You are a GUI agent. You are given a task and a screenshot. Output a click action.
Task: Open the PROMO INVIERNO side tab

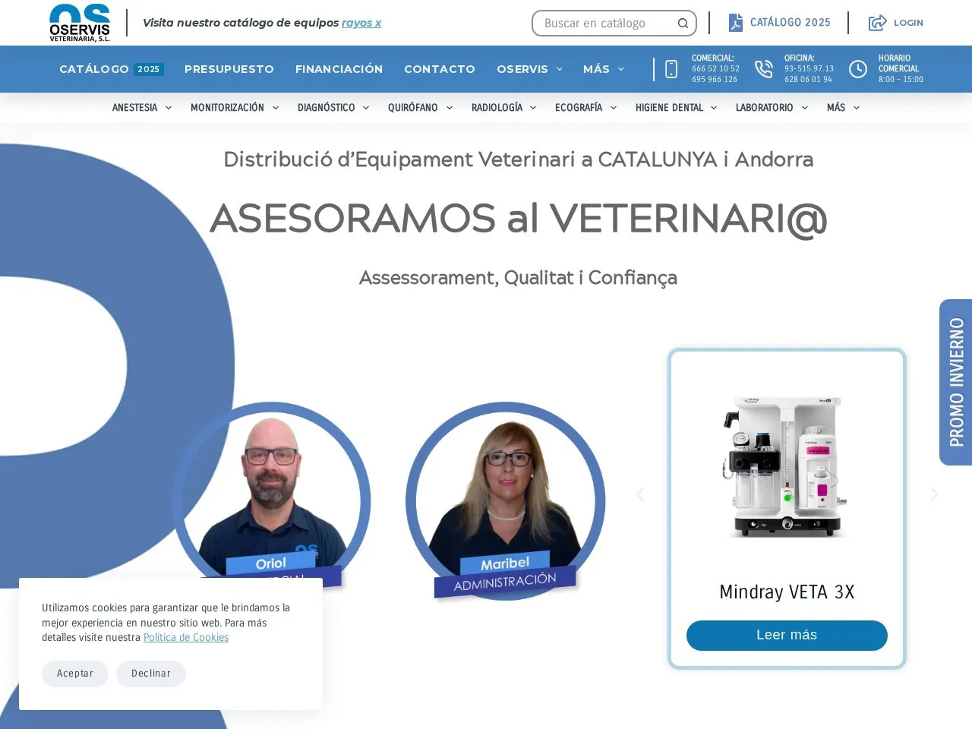click(x=956, y=382)
